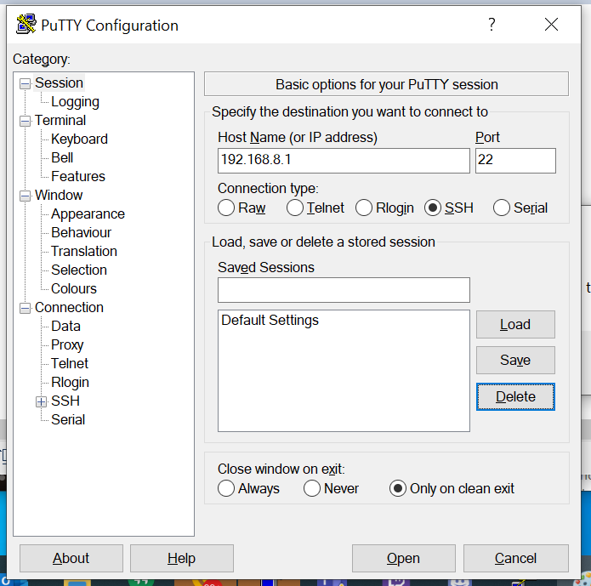Open the Keyboard settings category
The image size is (591, 586).
click(80, 139)
